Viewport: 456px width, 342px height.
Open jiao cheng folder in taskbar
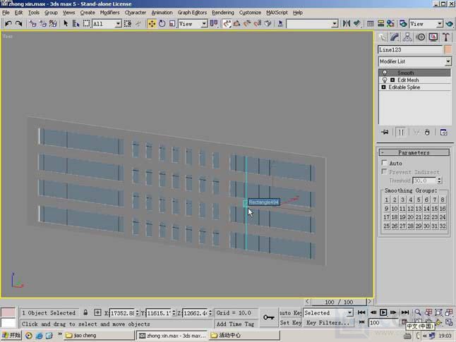(99, 336)
